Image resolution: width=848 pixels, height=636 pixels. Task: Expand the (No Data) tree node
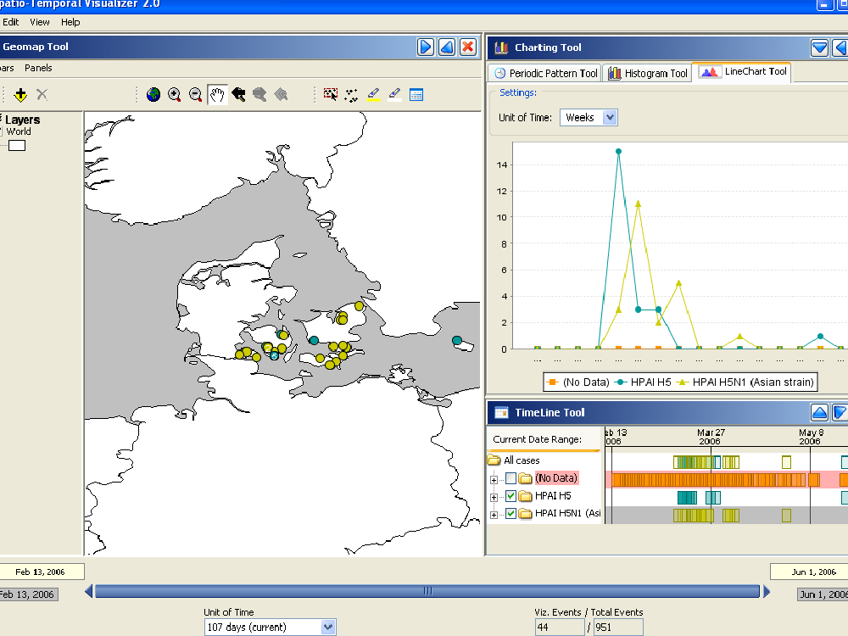[x=494, y=480]
